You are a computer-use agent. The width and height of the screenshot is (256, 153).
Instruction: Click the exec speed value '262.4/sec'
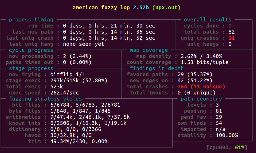click(65, 93)
